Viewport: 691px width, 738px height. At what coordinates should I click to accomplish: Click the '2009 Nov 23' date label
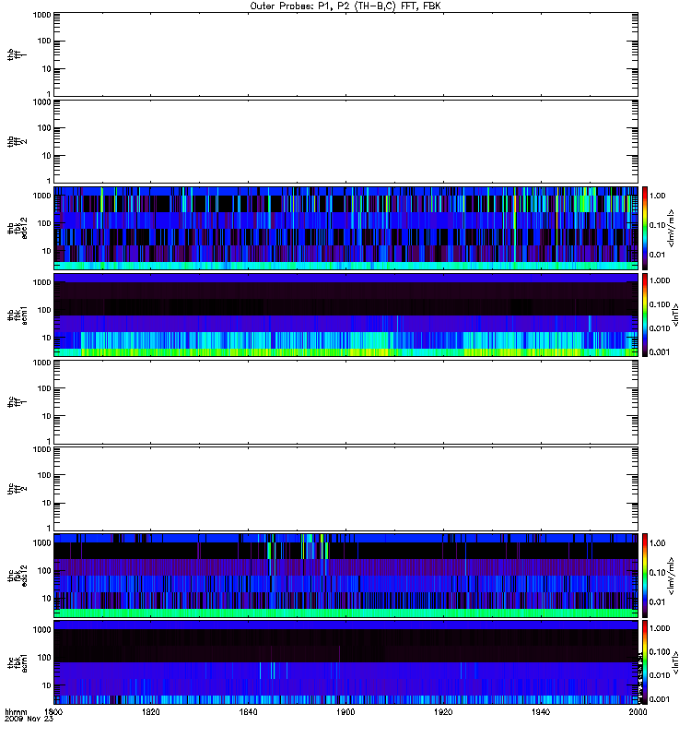tap(29, 720)
